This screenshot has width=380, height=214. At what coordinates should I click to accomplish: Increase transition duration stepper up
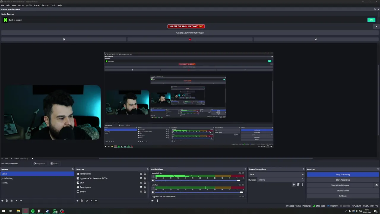(303, 179)
